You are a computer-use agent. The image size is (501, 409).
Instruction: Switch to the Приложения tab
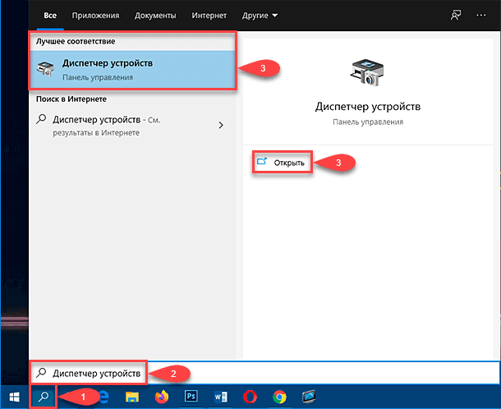[x=95, y=16]
